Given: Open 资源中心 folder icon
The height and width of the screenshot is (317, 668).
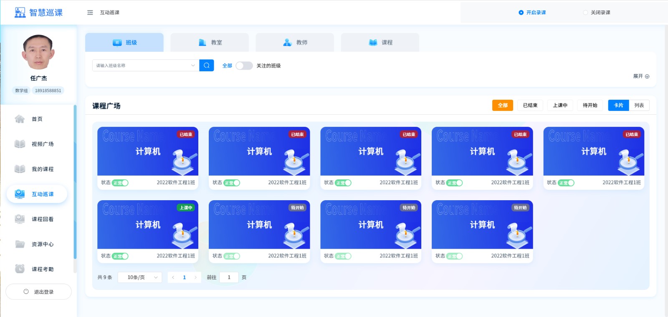Looking at the screenshot, I should tap(20, 244).
